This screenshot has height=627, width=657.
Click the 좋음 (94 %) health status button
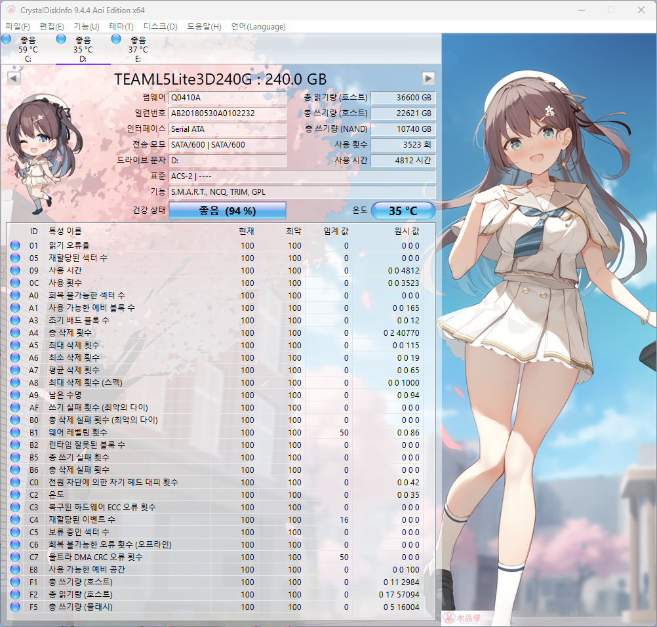pos(227,211)
